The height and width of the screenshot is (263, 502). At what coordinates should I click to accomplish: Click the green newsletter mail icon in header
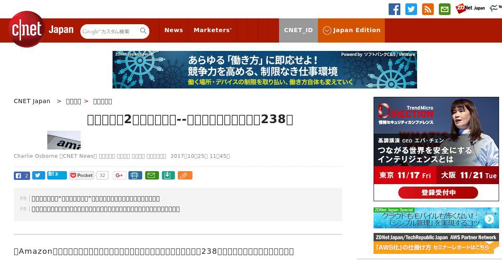445,9
